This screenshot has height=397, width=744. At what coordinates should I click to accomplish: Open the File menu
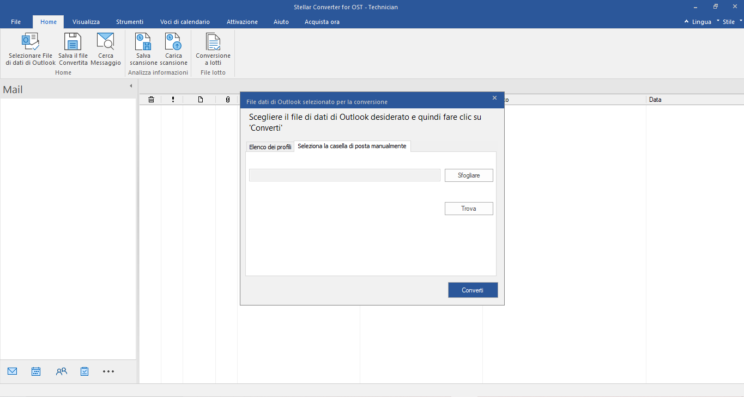click(16, 22)
